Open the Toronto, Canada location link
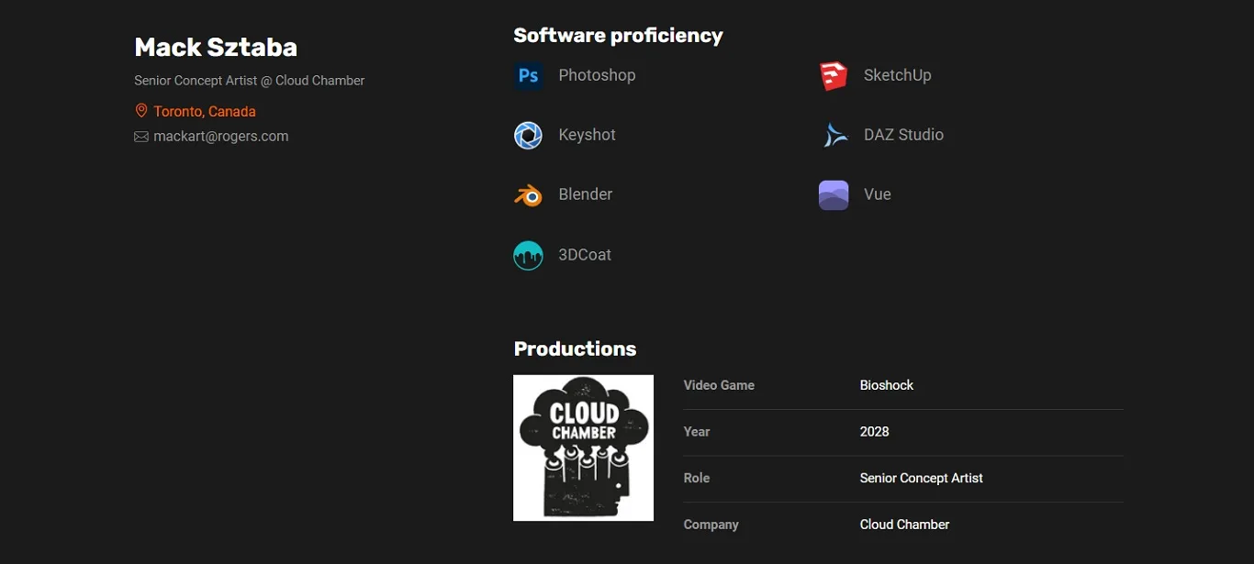This screenshot has width=1254, height=564. pyautogui.click(x=205, y=111)
